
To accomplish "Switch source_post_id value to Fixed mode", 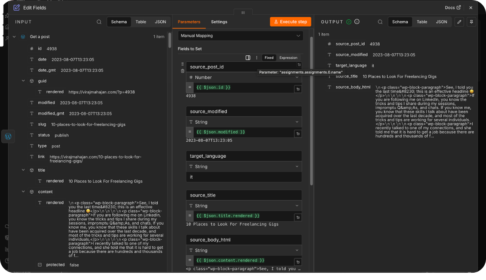I will 269,57.
